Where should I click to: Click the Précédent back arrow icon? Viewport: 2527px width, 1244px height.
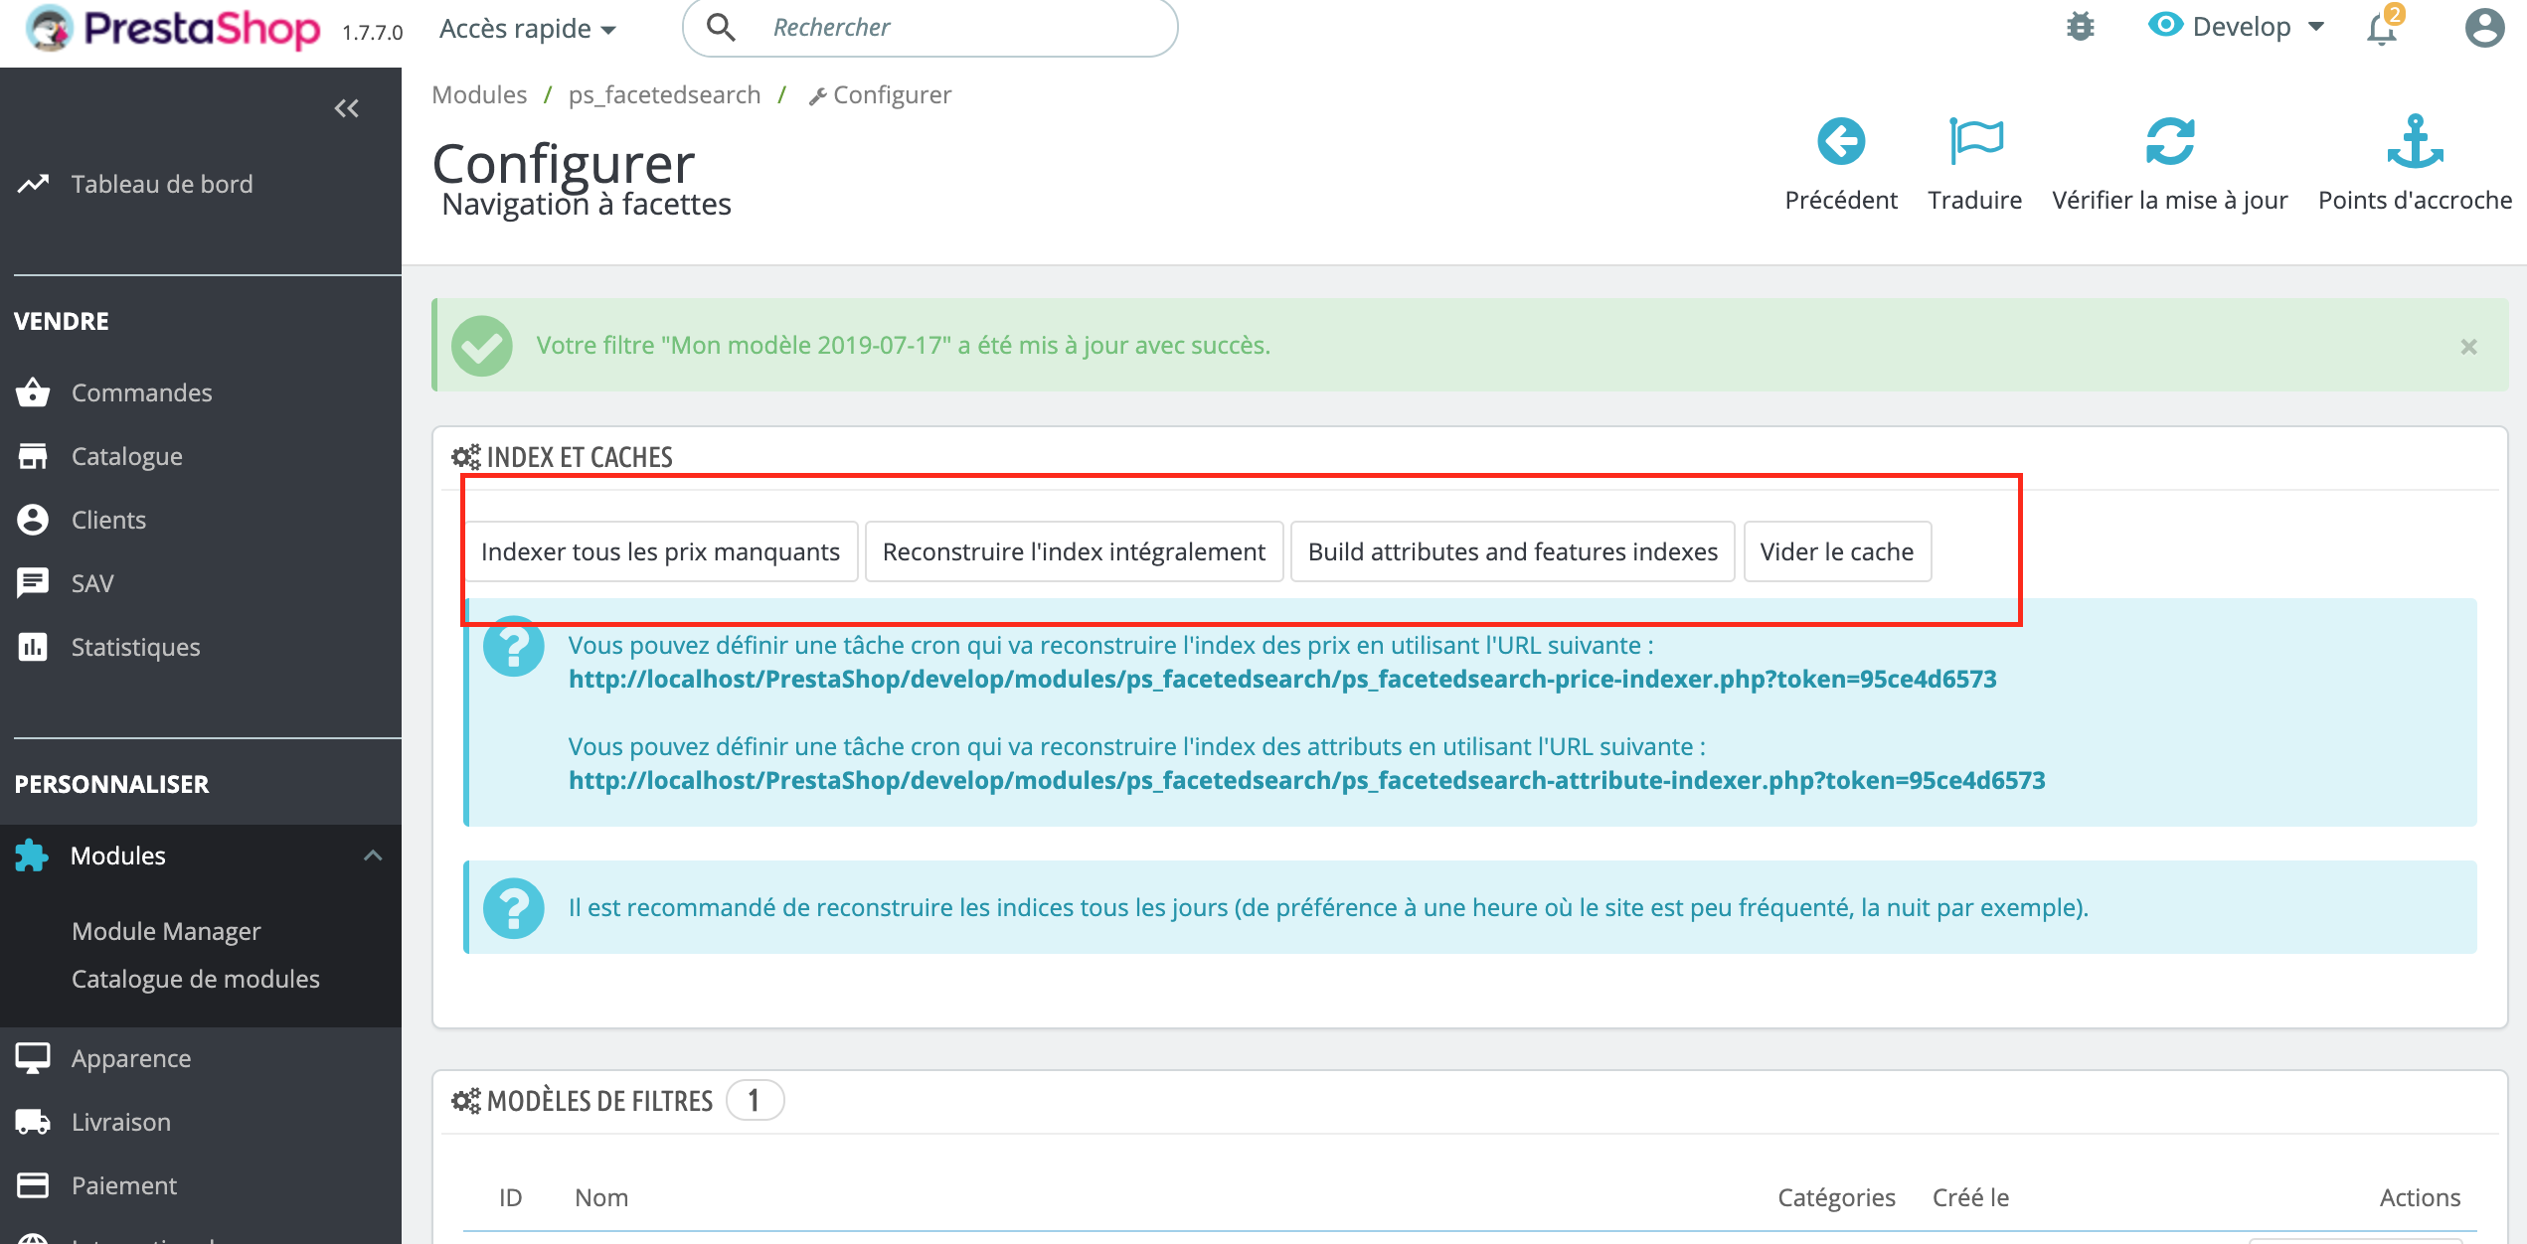[x=1840, y=142]
